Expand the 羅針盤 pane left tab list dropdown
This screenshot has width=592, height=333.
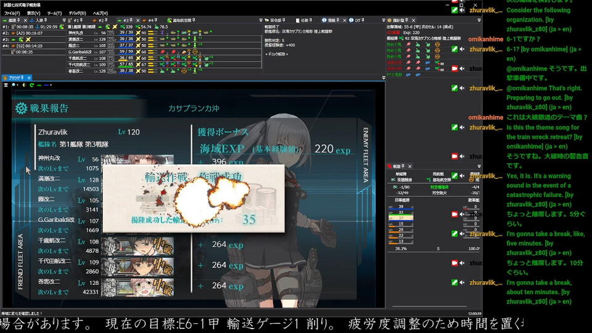click(x=384, y=20)
